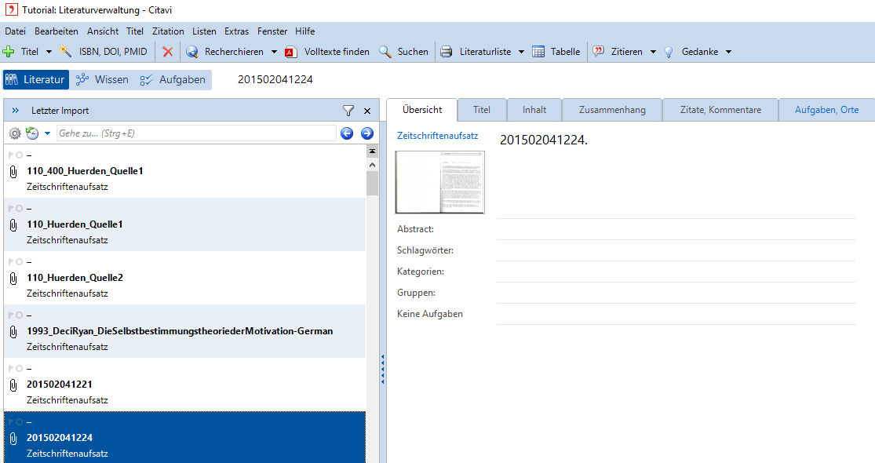Click the red X delete icon in the toolbar
875x463 pixels.
click(x=167, y=52)
